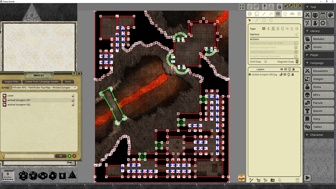
Task: Toggle Magnetic Snap in the Actions panel
Action: (297, 62)
